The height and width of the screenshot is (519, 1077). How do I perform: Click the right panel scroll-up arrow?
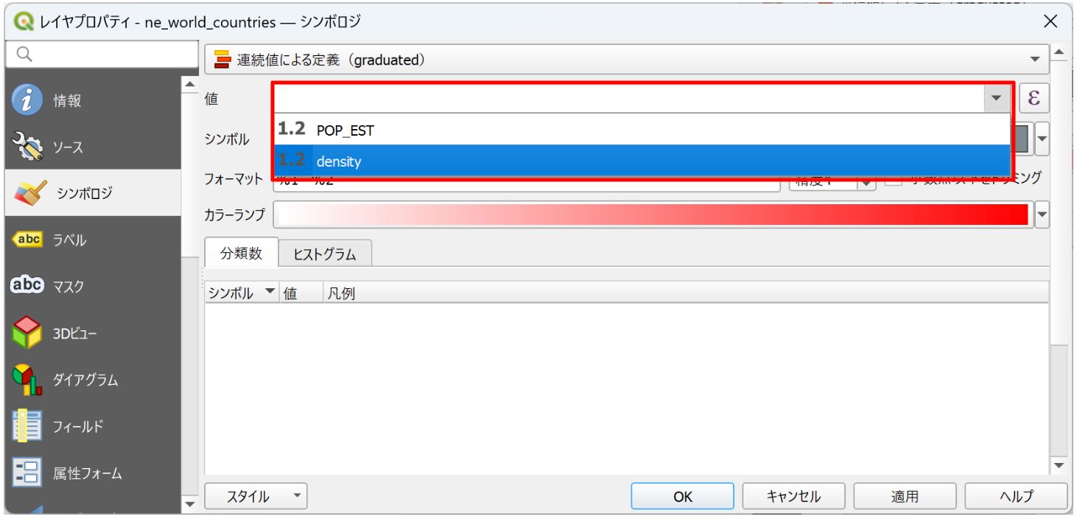1059,52
